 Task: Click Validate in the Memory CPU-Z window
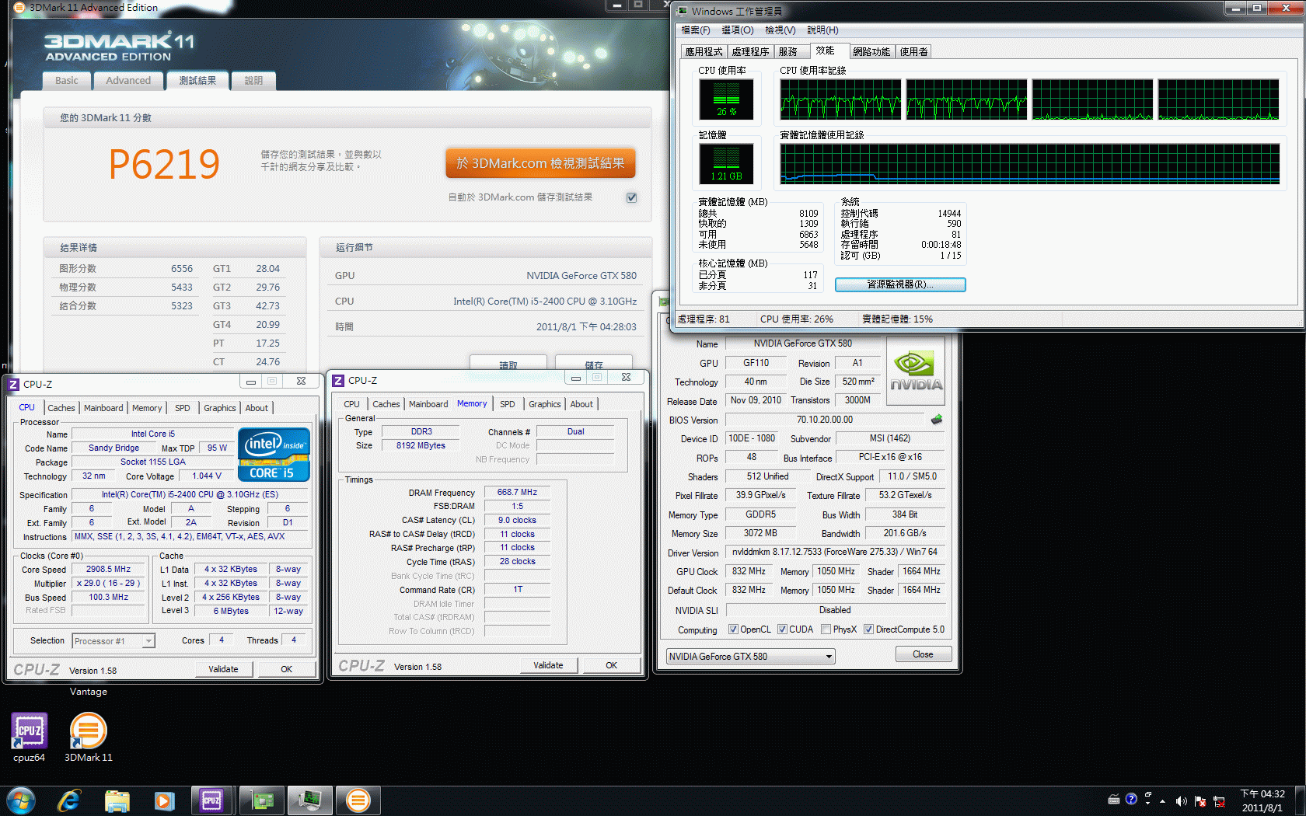(x=548, y=665)
